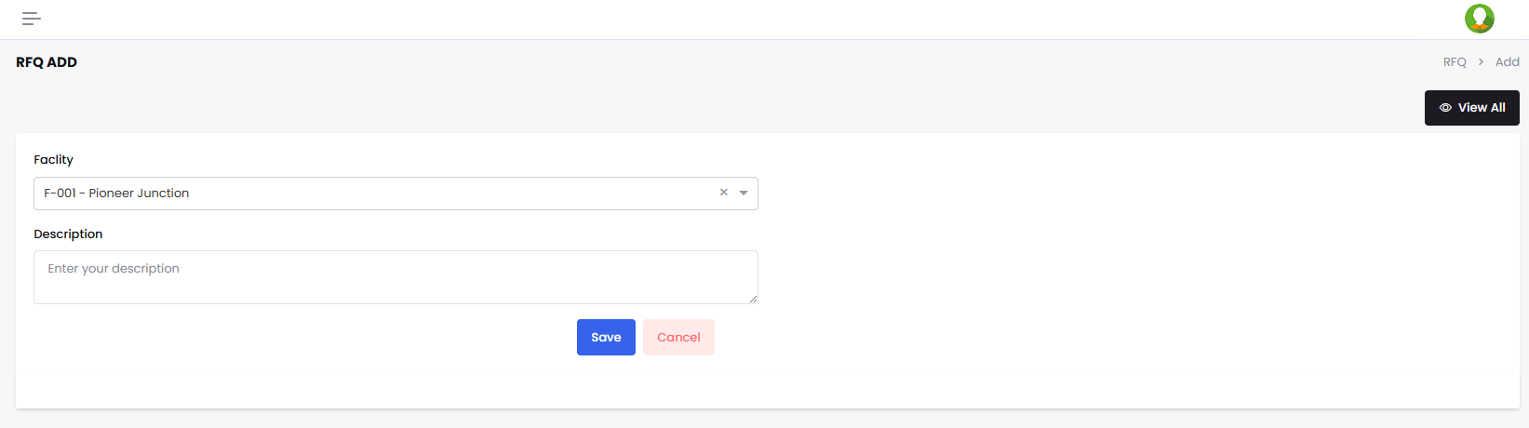Open the hamburger sidebar menu
This screenshot has height=428, width=1529.
click(32, 19)
